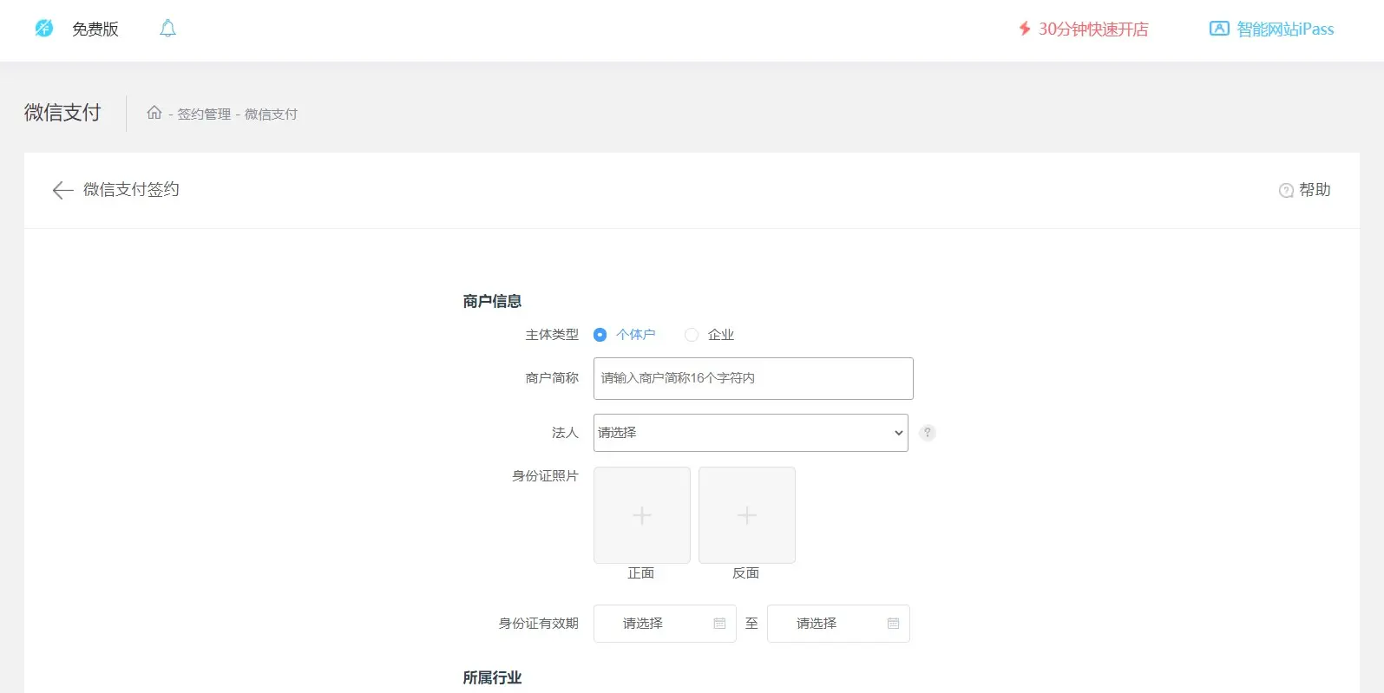Open the notification bell

click(x=167, y=29)
